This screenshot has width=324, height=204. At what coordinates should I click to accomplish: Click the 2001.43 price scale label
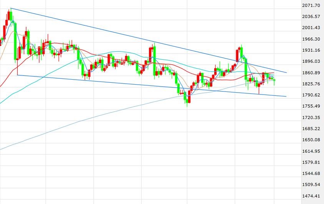click(311, 28)
